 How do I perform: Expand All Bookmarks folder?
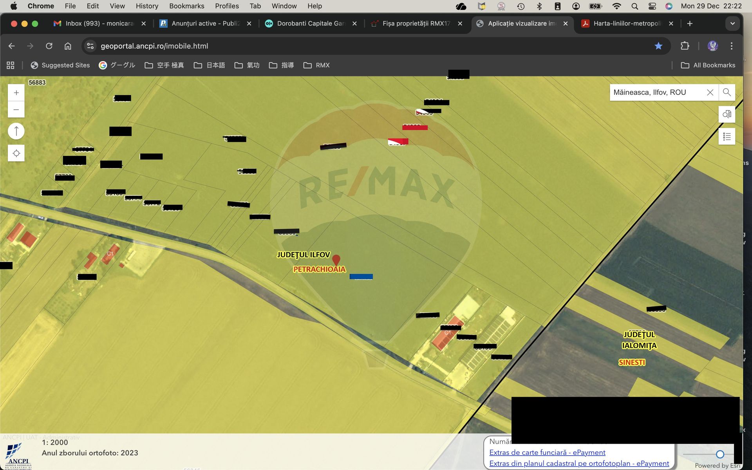(708, 65)
